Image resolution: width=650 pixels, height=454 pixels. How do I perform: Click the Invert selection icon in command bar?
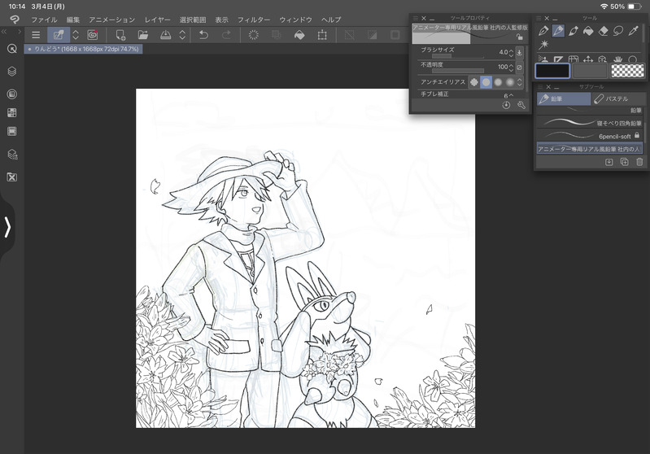coord(373,35)
